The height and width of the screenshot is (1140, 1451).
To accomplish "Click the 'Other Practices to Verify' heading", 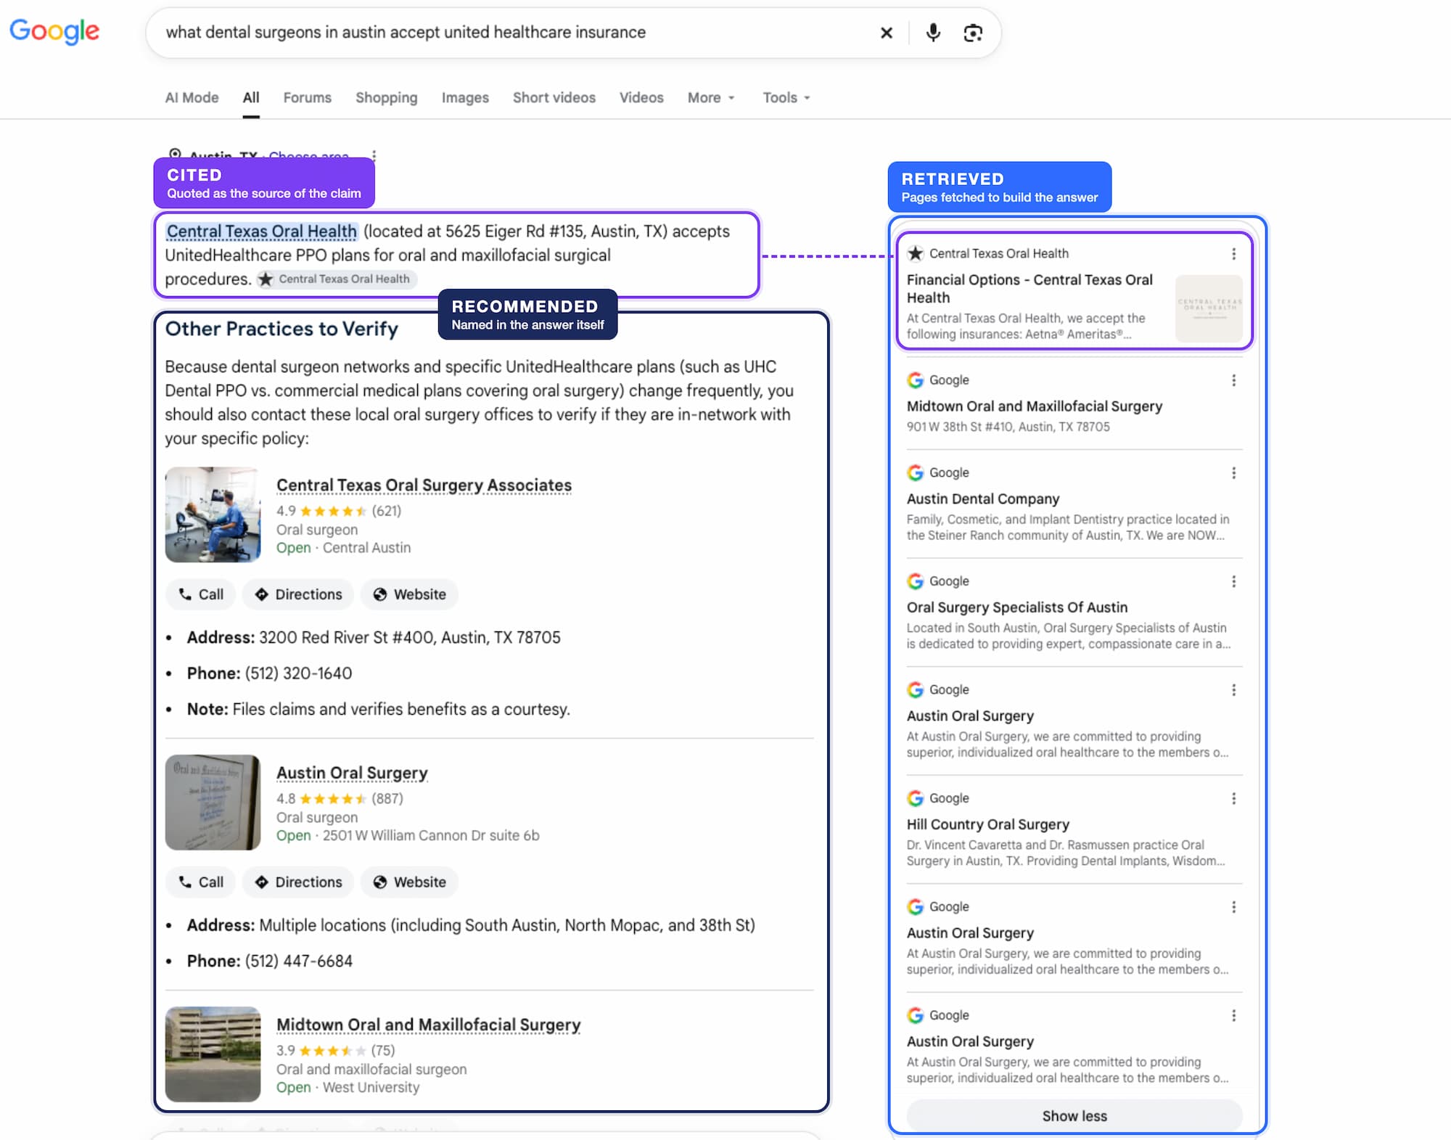I will tap(281, 329).
